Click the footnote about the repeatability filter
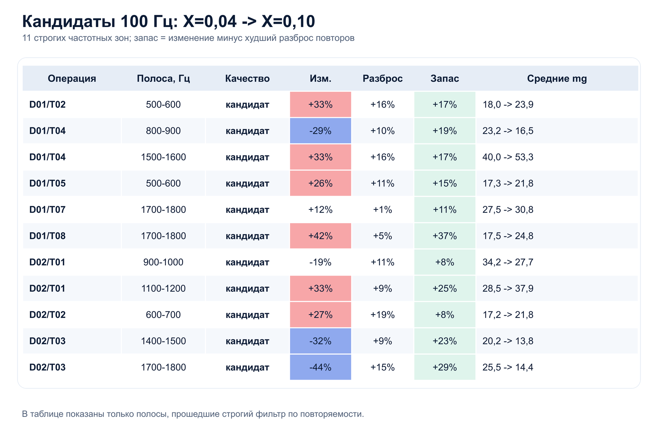This screenshot has width=658, height=438. (193, 414)
